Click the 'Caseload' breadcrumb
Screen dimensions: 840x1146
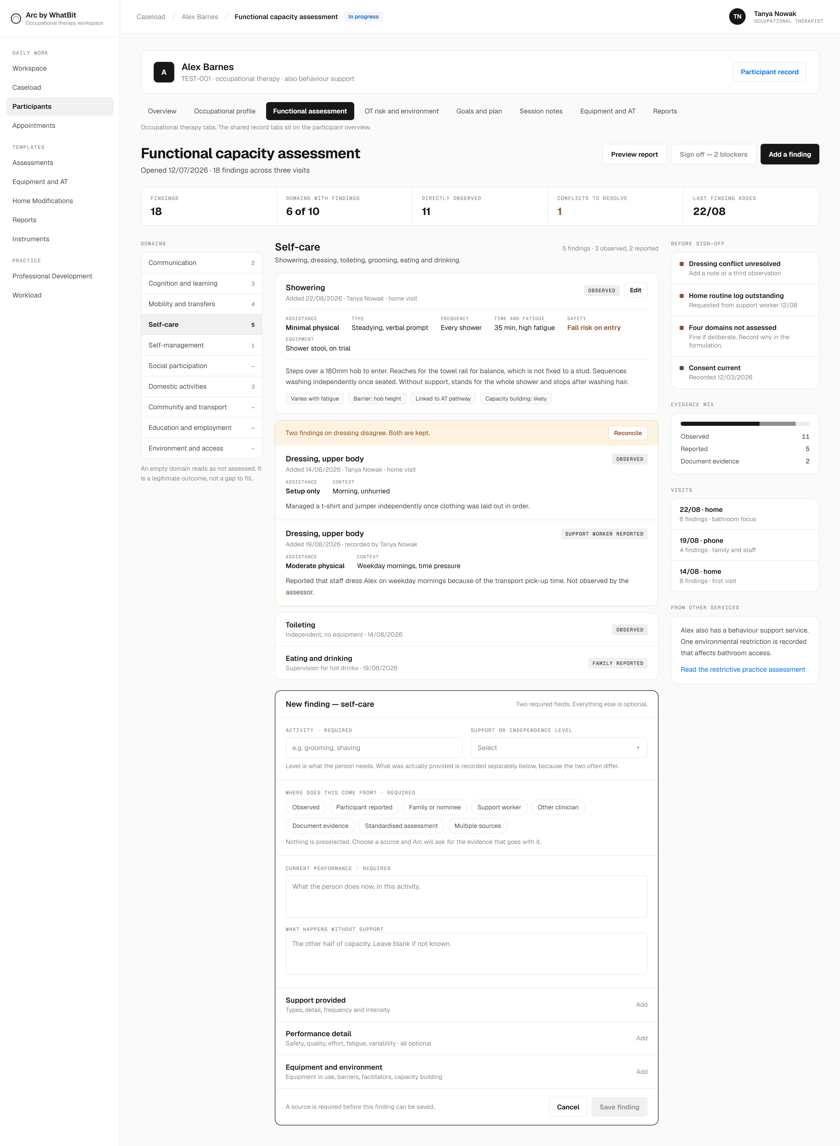151,17
